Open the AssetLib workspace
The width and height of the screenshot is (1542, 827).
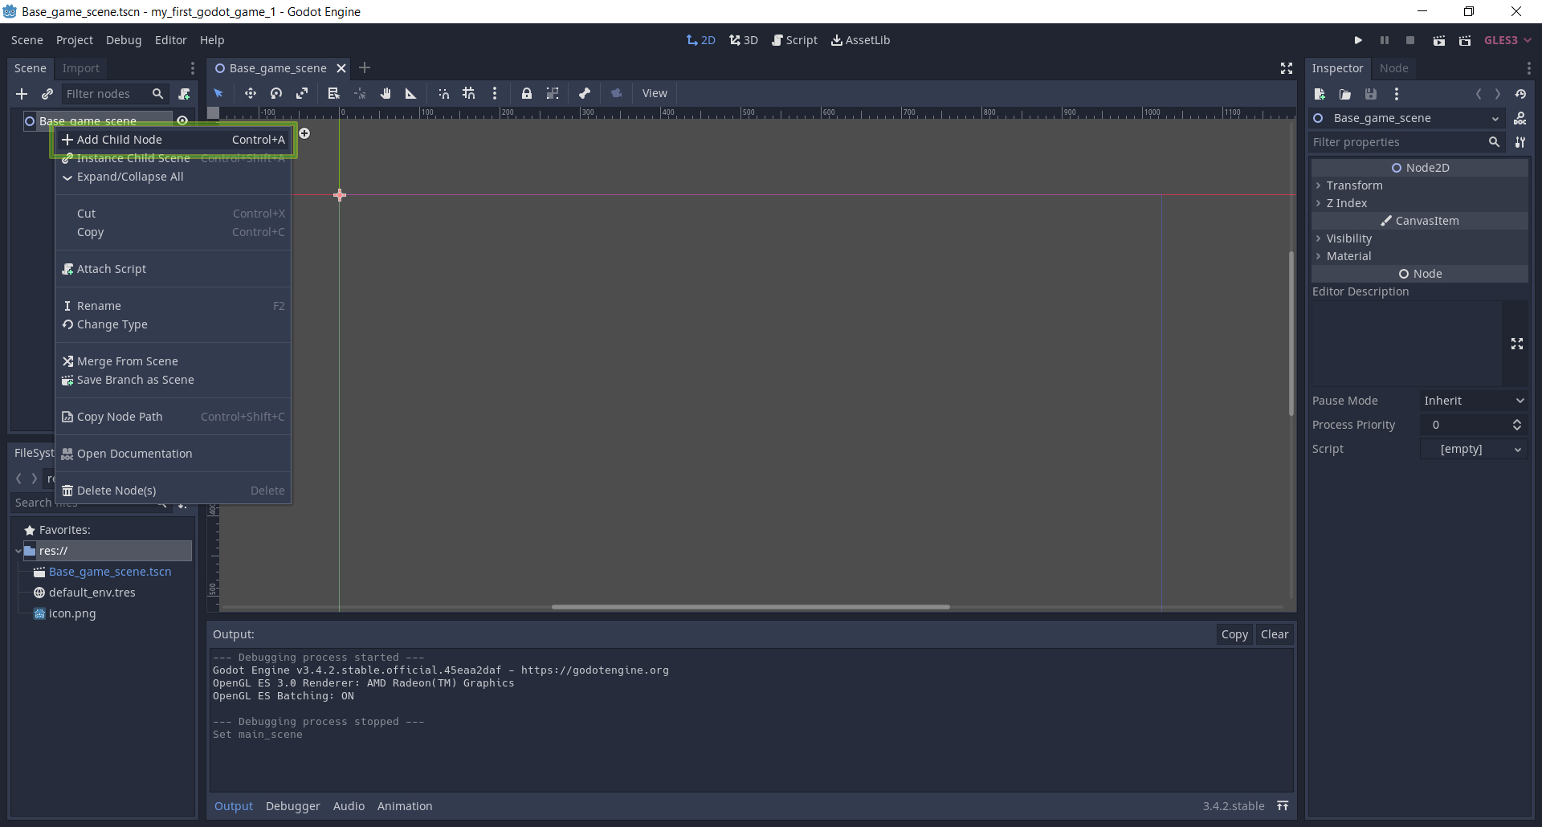pos(861,40)
